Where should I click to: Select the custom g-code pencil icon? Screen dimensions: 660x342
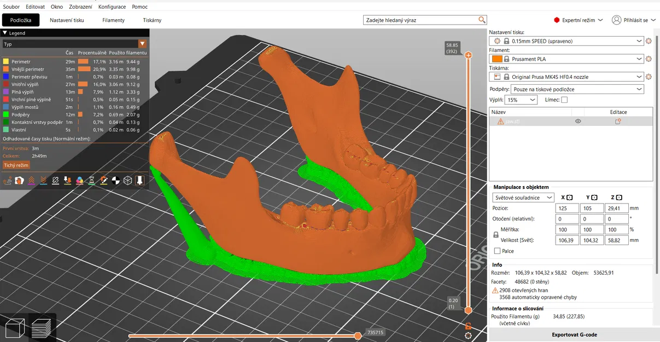pyautogui.click(x=103, y=180)
